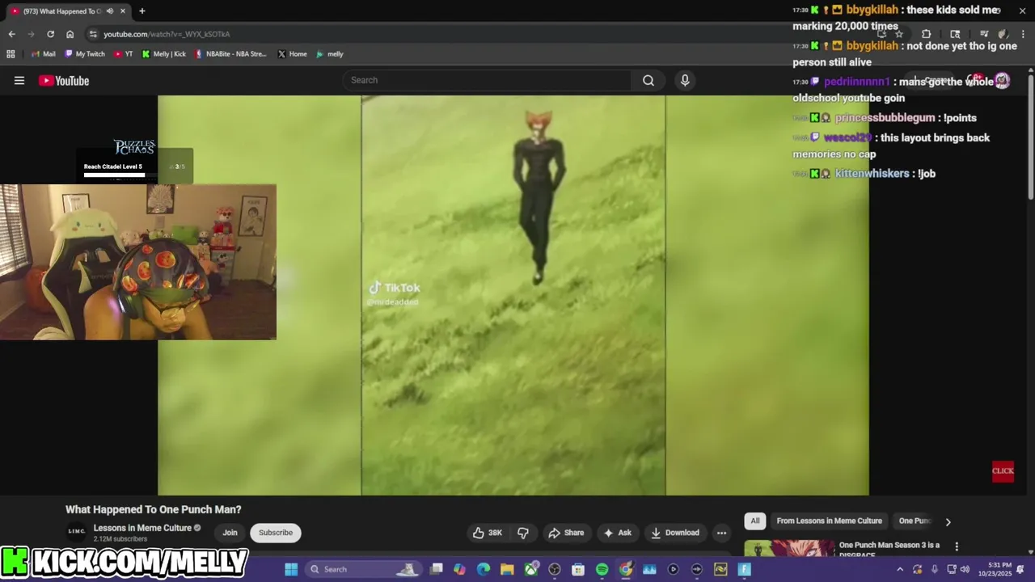Click the page vertical scrollbar
The image size is (1035, 582).
(x=1031, y=136)
